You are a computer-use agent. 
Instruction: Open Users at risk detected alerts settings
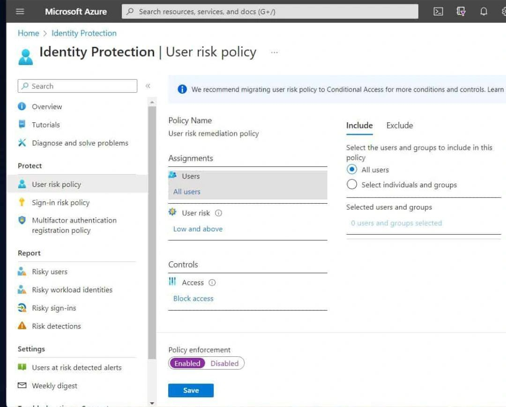[x=76, y=367]
